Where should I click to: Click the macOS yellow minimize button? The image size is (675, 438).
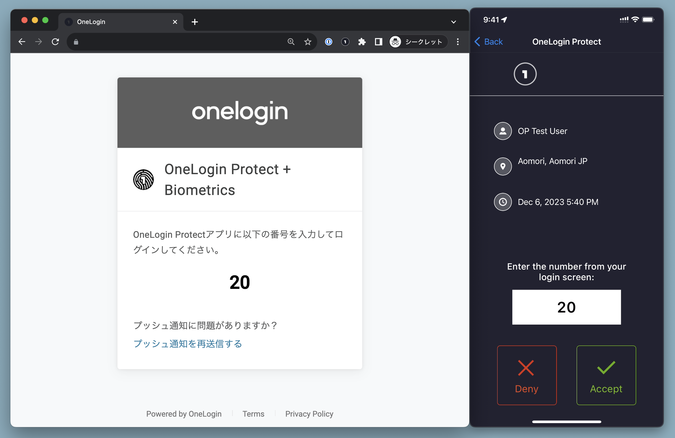click(x=35, y=20)
